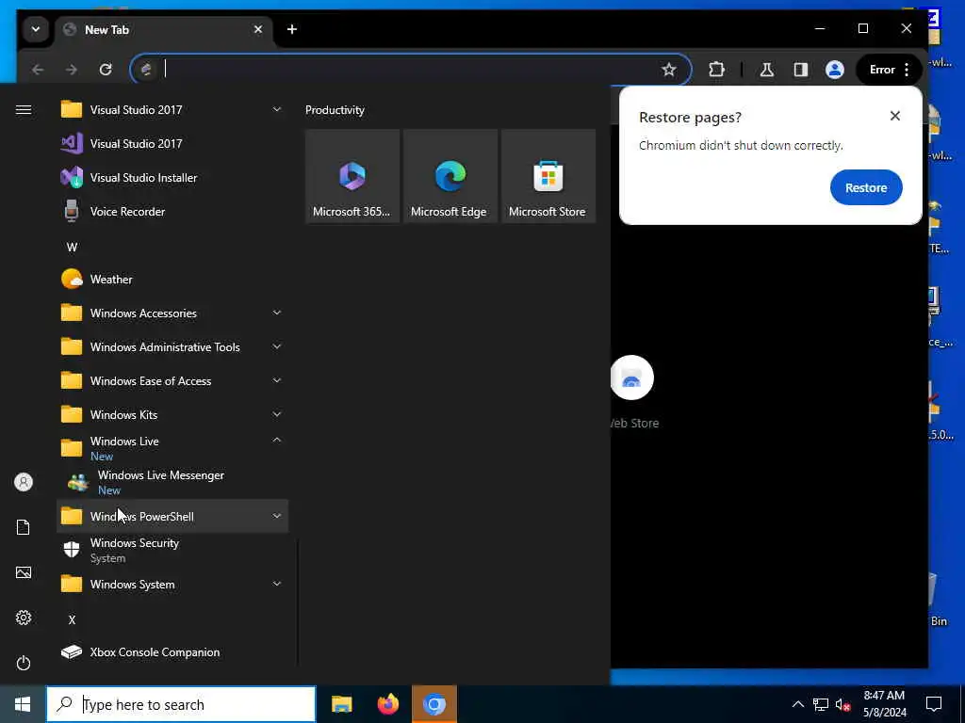This screenshot has width=965, height=723.
Task: Launch Windows Live Messenger
Action: (x=172, y=483)
